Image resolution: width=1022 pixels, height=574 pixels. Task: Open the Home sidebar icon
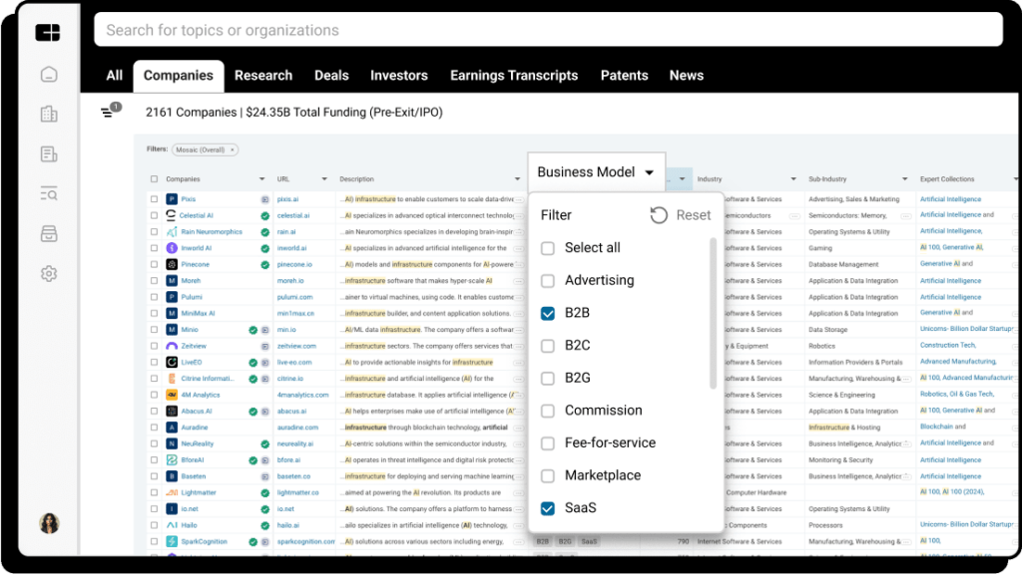(48, 74)
